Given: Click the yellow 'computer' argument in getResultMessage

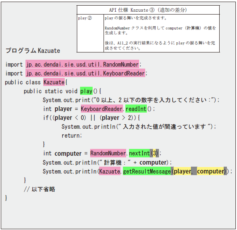Looking at the screenshot, I should (210, 171).
